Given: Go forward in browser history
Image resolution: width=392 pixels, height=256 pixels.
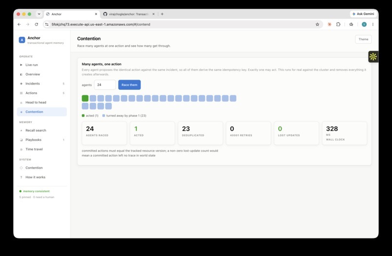Looking at the screenshot, I should [x=28, y=24].
